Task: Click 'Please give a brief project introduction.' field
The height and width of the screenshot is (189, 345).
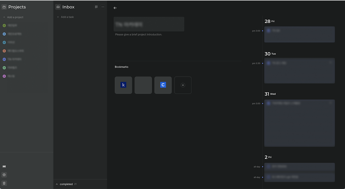Action: pos(139,34)
